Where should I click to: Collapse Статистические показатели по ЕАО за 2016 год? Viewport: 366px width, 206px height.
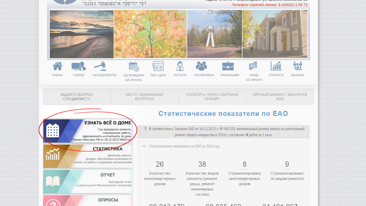[x=144, y=146]
